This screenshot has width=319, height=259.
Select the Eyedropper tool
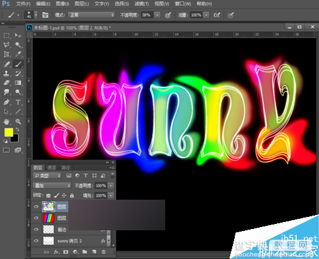[18, 54]
